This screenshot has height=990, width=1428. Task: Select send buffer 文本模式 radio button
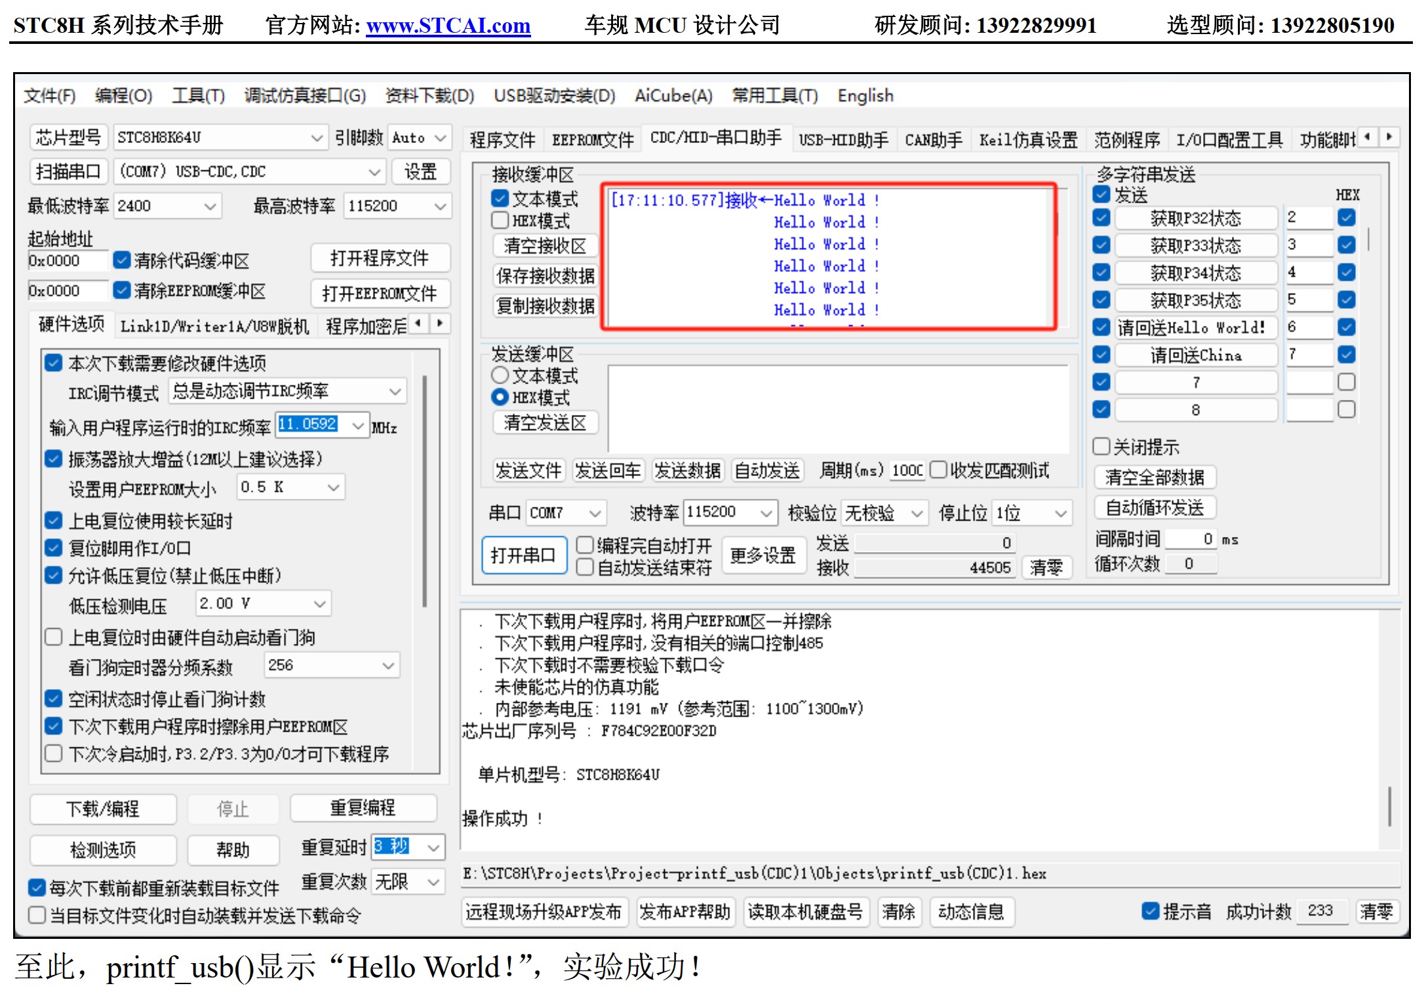500,375
